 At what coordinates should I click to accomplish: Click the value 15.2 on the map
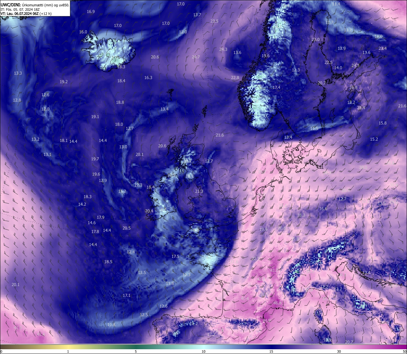click(374, 139)
